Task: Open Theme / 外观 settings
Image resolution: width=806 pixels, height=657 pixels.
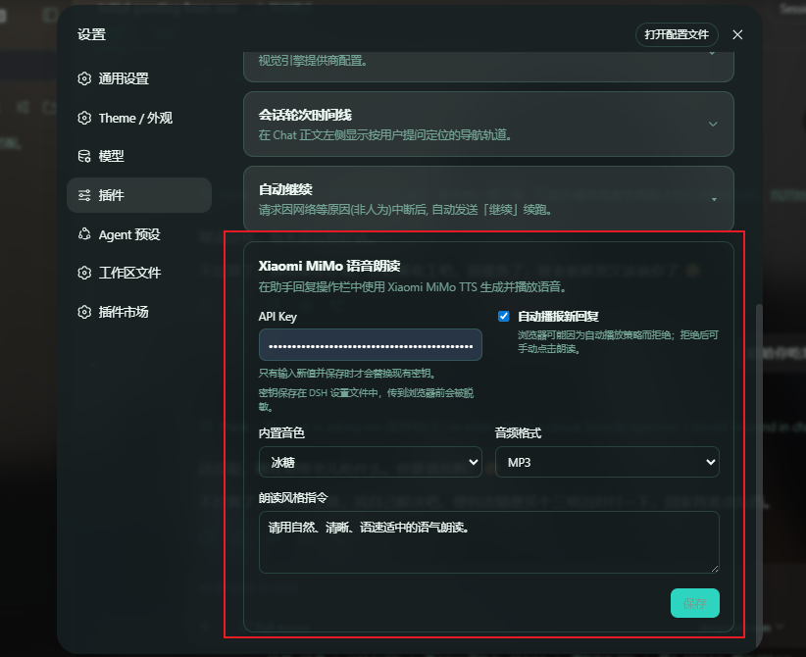Action: [139, 118]
